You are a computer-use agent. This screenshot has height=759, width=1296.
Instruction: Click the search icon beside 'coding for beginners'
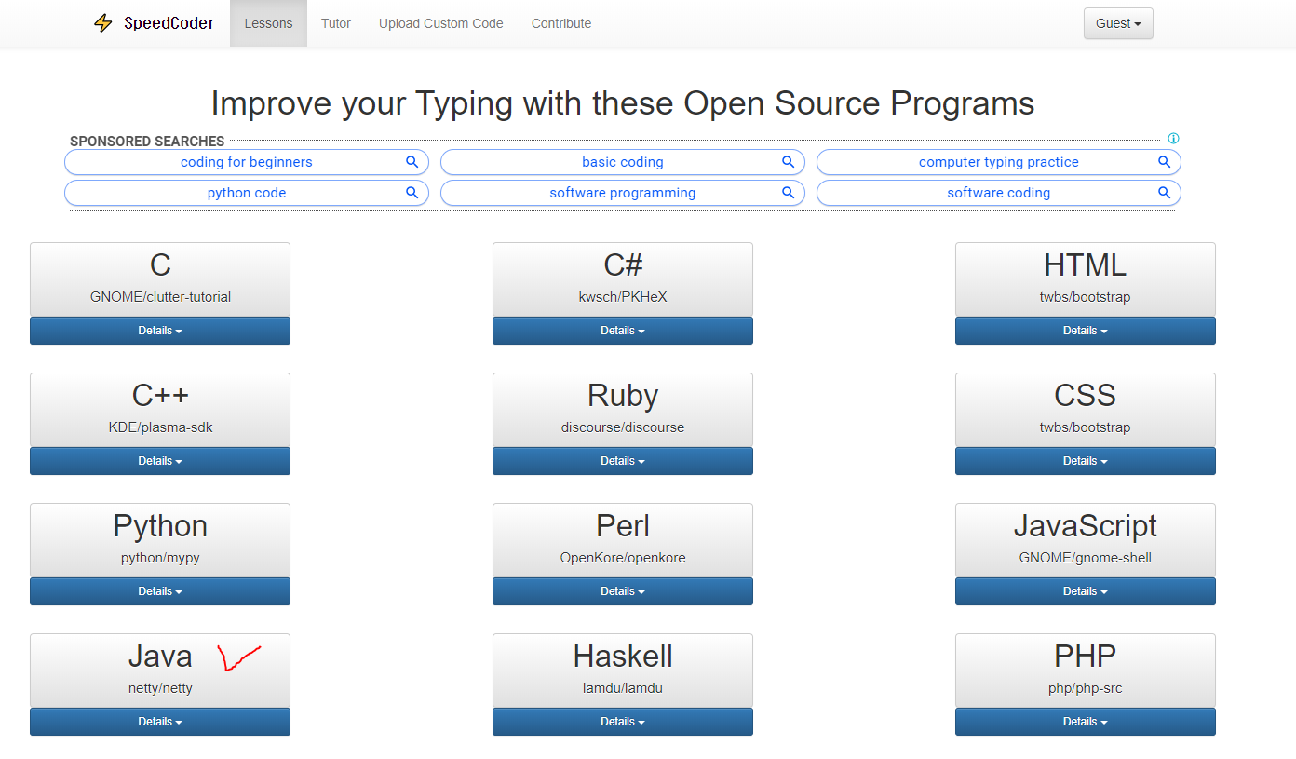[412, 162]
